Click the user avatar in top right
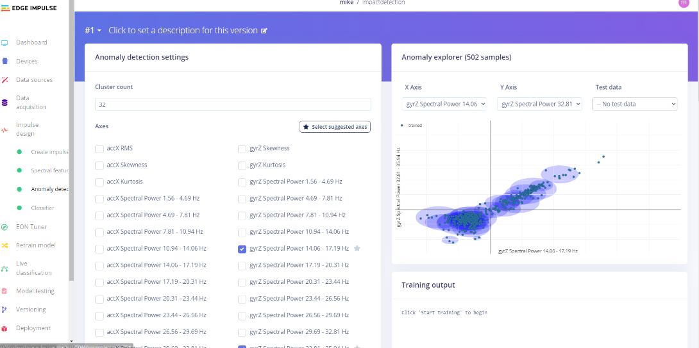This screenshot has height=348, width=699. pyautogui.click(x=683, y=3)
